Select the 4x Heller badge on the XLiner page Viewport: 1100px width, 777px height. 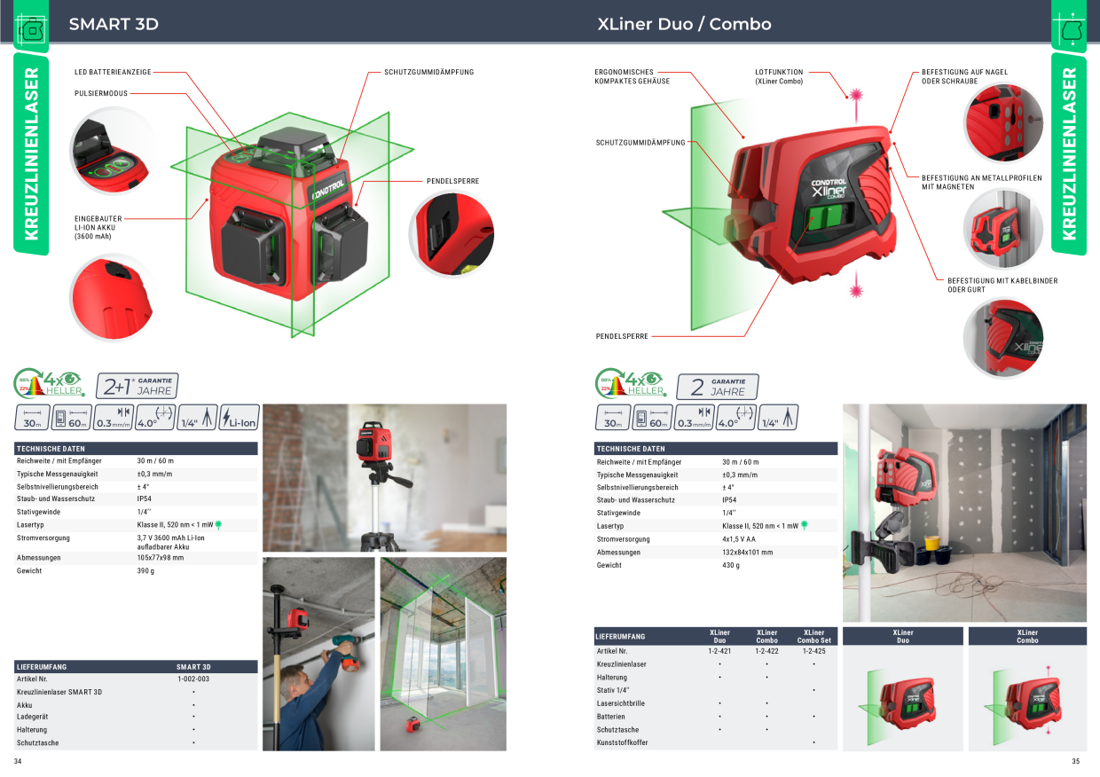click(630, 384)
